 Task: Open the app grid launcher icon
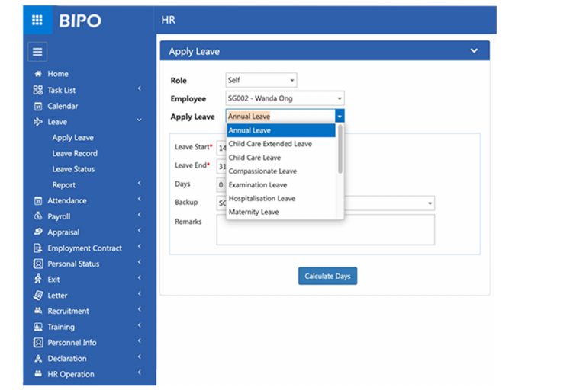pos(37,20)
